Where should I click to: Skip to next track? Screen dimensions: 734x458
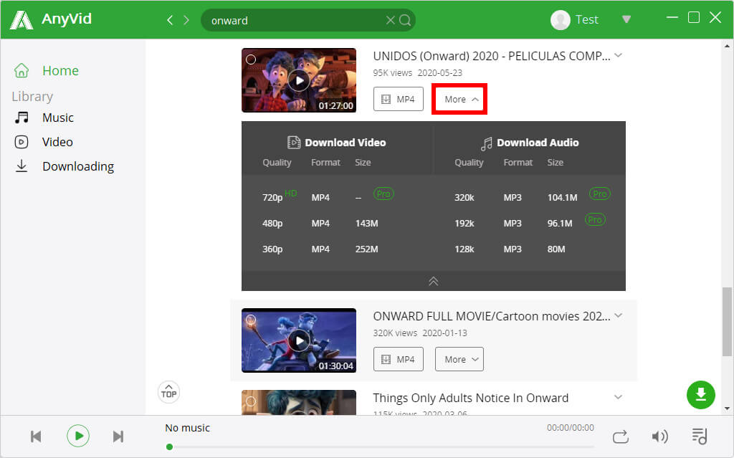(118, 436)
